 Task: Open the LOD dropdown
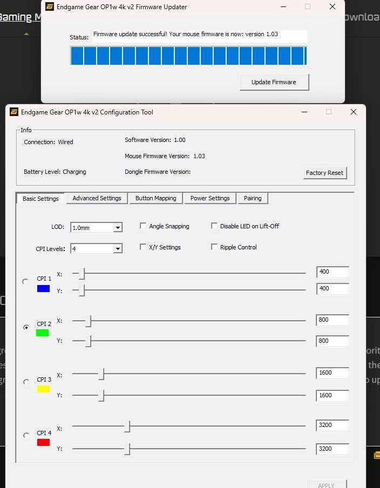coord(97,227)
